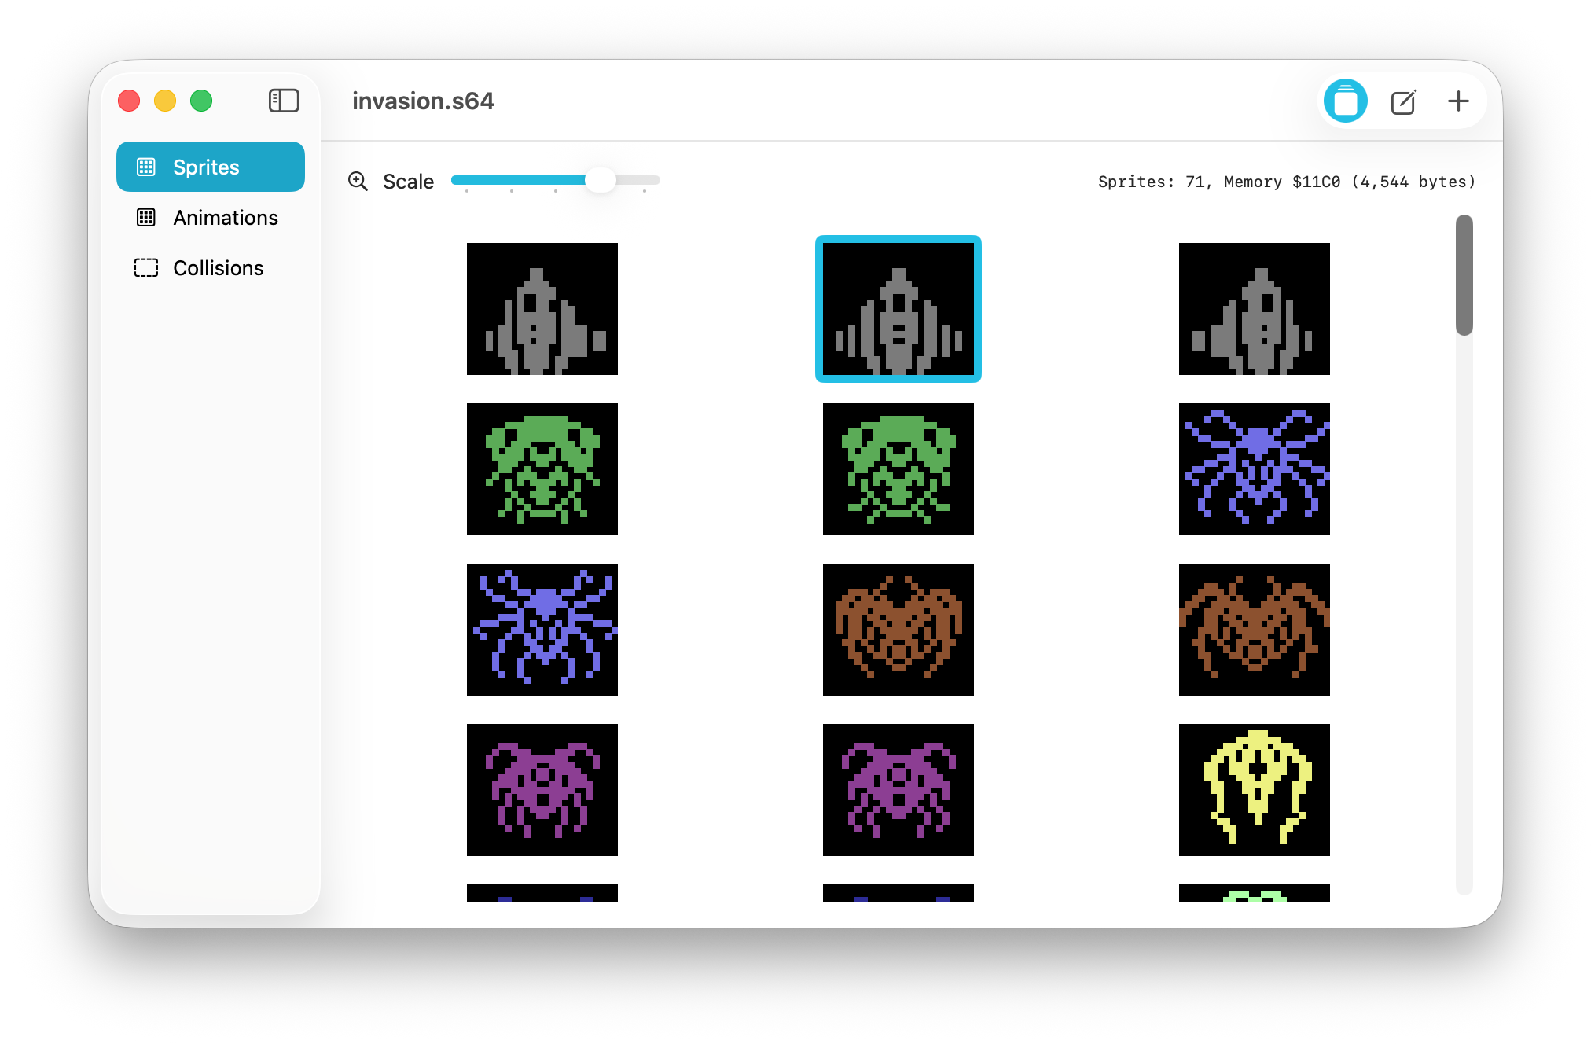Click the blue paste clipboard icon

1346,101
